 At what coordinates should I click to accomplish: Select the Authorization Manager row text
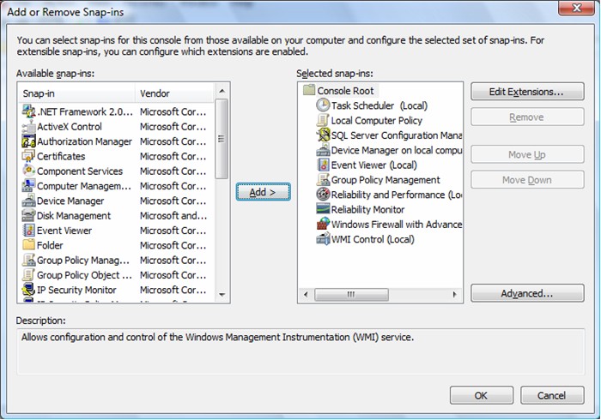click(x=84, y=141)
